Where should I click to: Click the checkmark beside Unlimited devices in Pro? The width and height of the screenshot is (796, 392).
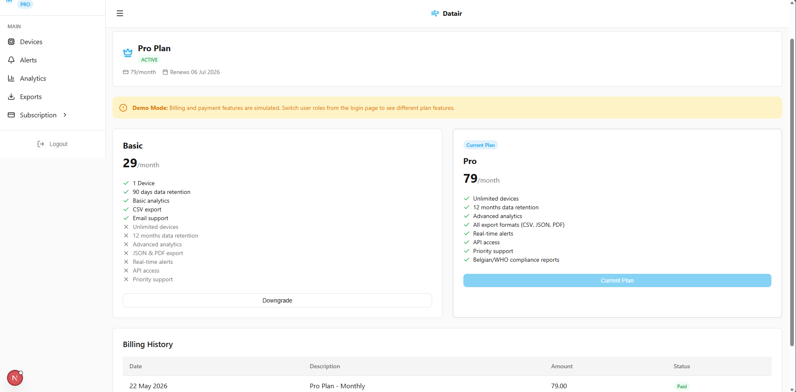467,198
